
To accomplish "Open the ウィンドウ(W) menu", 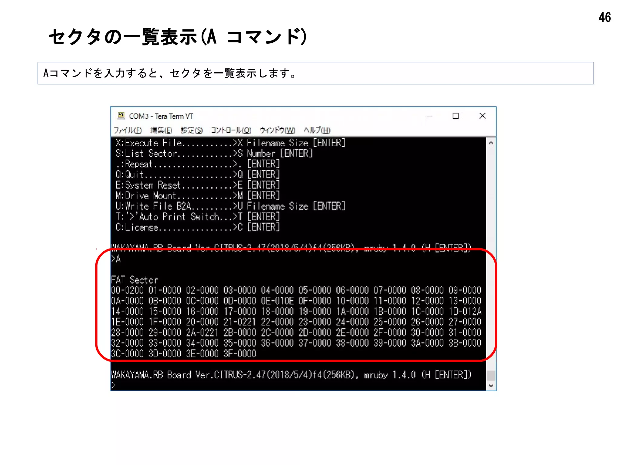I will [277, 130].
